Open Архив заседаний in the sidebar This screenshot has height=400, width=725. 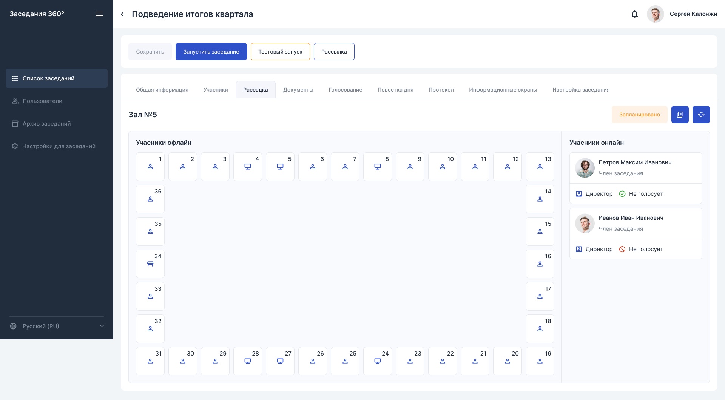coord(57,124)
